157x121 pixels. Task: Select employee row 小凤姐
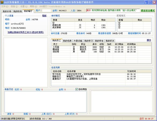[101, 47]
